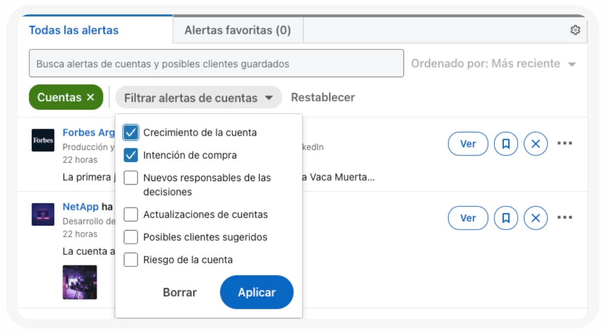Open more options for Forbes alert
603x333 pixels.
coord(565,143)
